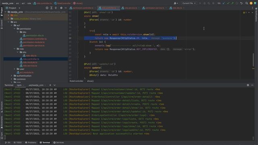Open permission.module.ts in project tree
This screenshot has width=258, height=145.
(33, 42)
